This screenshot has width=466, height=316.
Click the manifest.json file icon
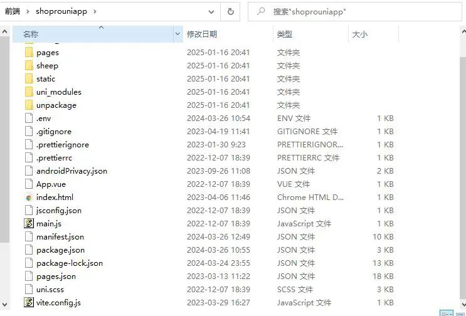[29, 237]
